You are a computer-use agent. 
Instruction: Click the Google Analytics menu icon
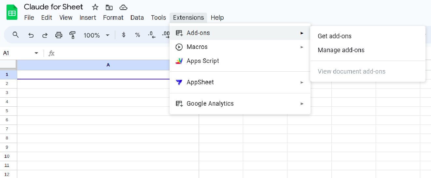[x=179, y=104]
